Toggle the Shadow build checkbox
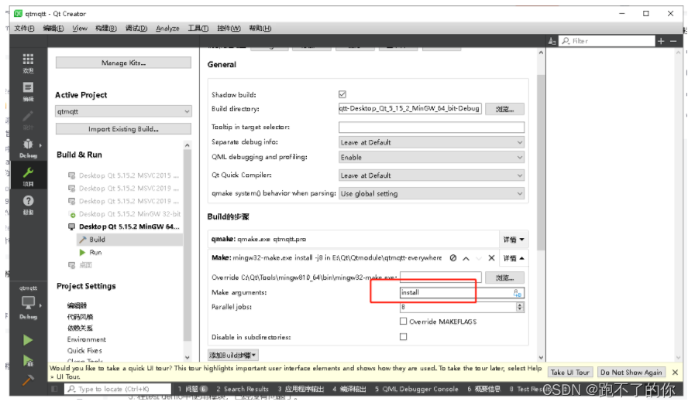688x405 pixels. (x=342, y=94)
